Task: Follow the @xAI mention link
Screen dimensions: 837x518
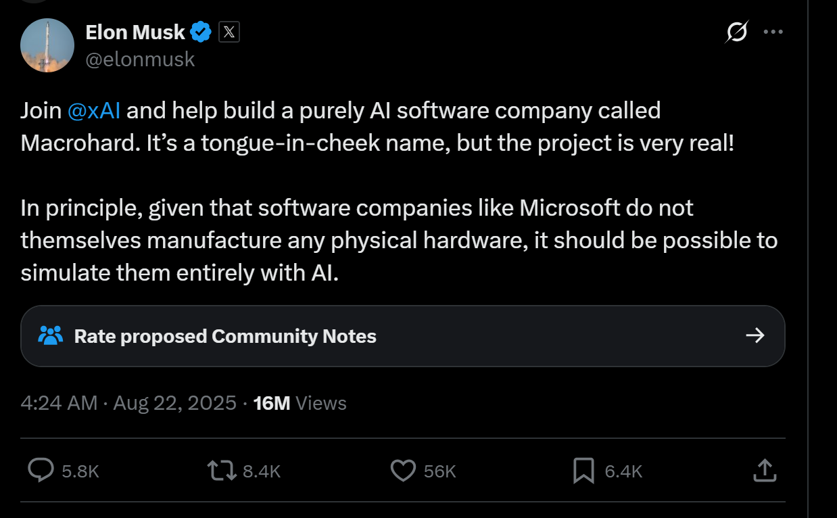Action: [94, 110]
